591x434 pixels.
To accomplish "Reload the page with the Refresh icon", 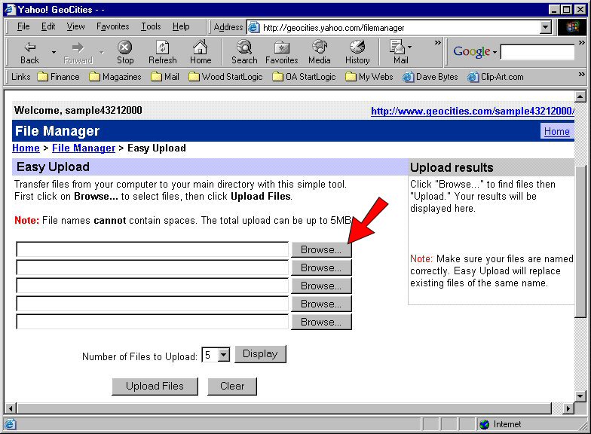I will pyautogui.click(x=163, y=53).
